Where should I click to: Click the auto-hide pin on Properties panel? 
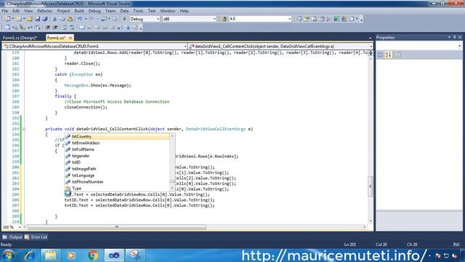(454, 37)
